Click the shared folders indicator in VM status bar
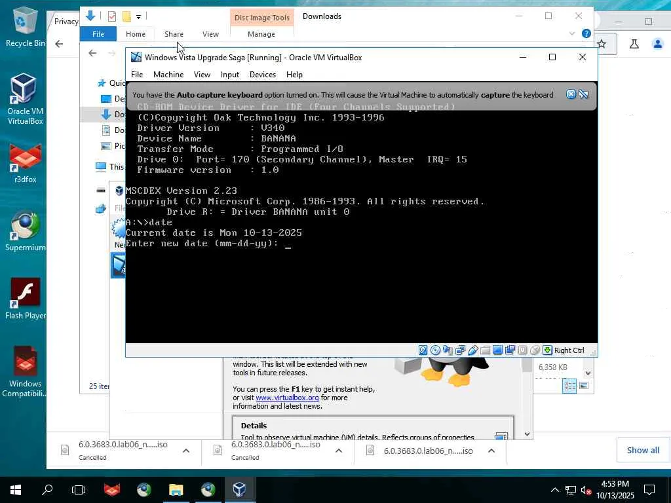Viewport: 671px width, 503px height. coord(485,350)
